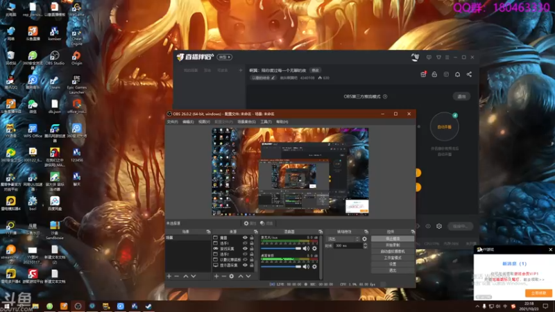
Task: Click the 开始录制 button in OBS
Action: pos(393,245)
